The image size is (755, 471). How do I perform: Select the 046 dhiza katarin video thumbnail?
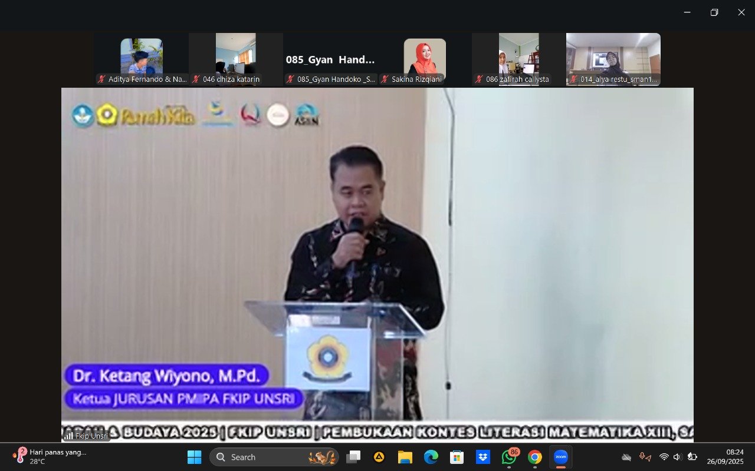click(236, 59)
